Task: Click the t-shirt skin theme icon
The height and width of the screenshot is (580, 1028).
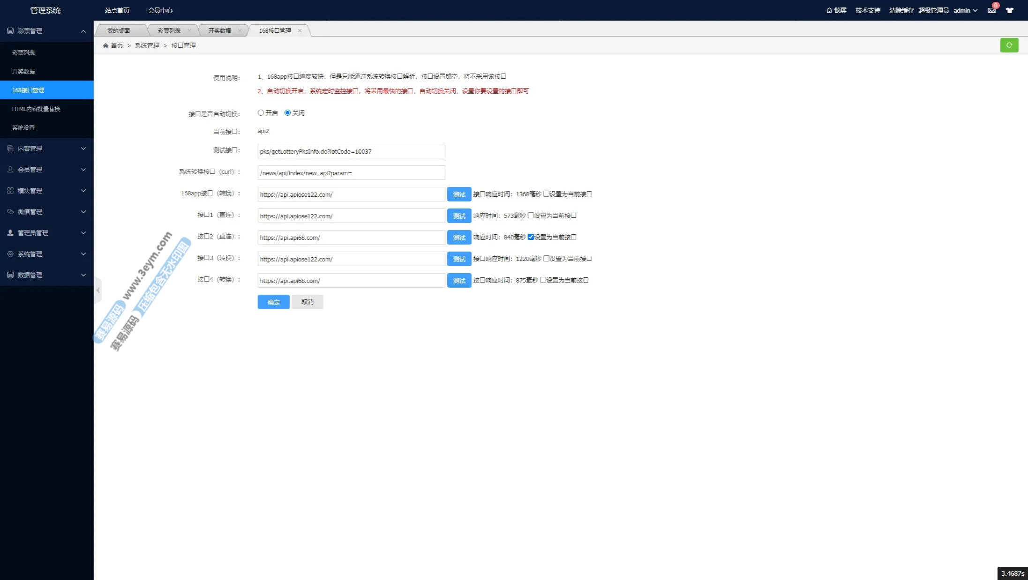Action: point(1009,10)
